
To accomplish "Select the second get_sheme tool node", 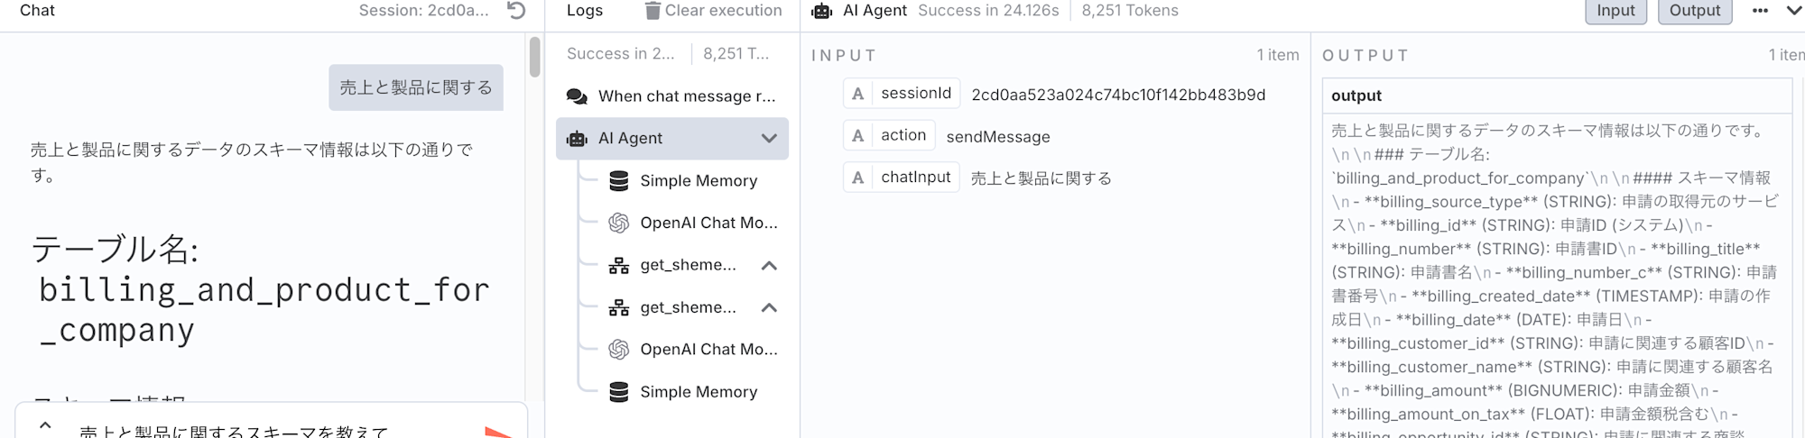I will pyautogui.click(x=673, y=307).
